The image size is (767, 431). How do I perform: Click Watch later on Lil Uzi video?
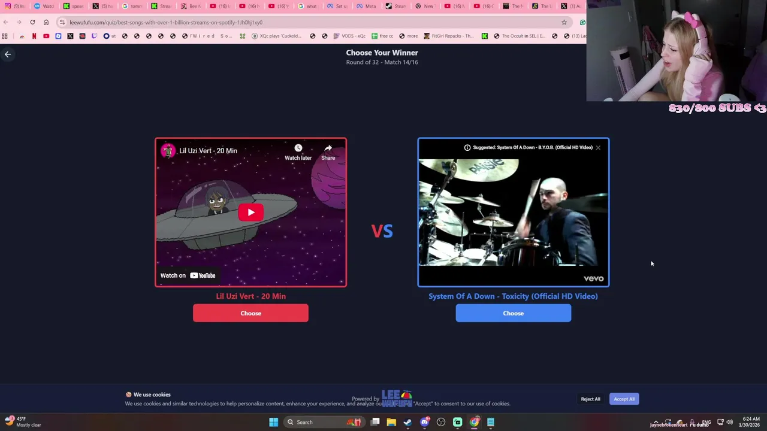coord(298,152)
